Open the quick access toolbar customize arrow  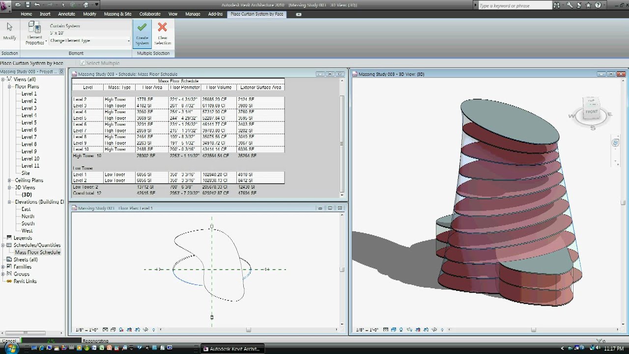click(97, 5)
